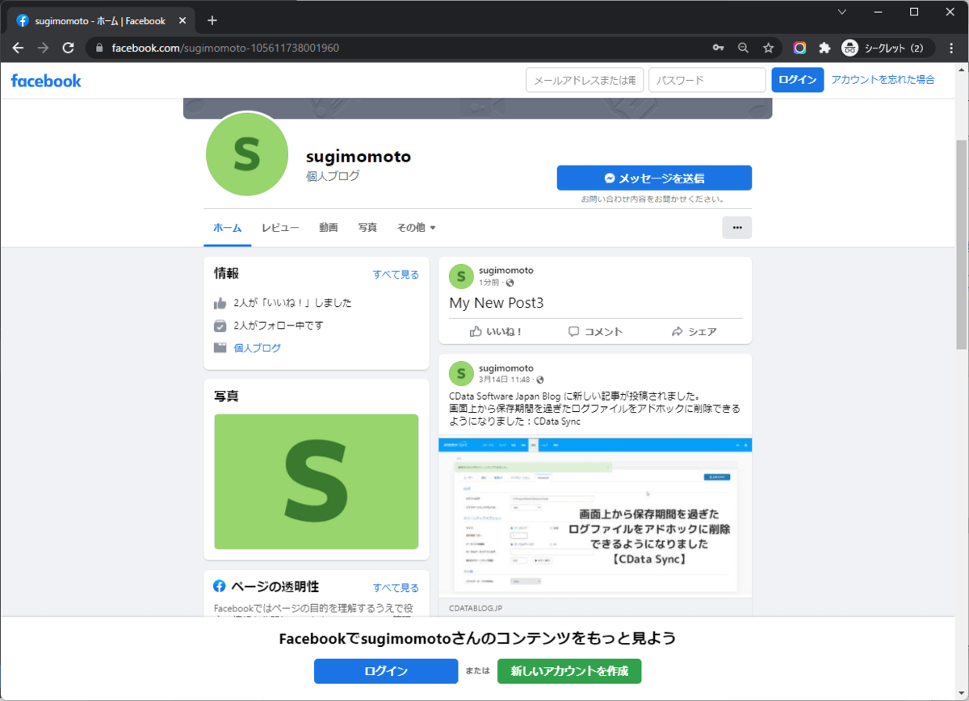Click シェア on My New Post3

click(694, 331)
